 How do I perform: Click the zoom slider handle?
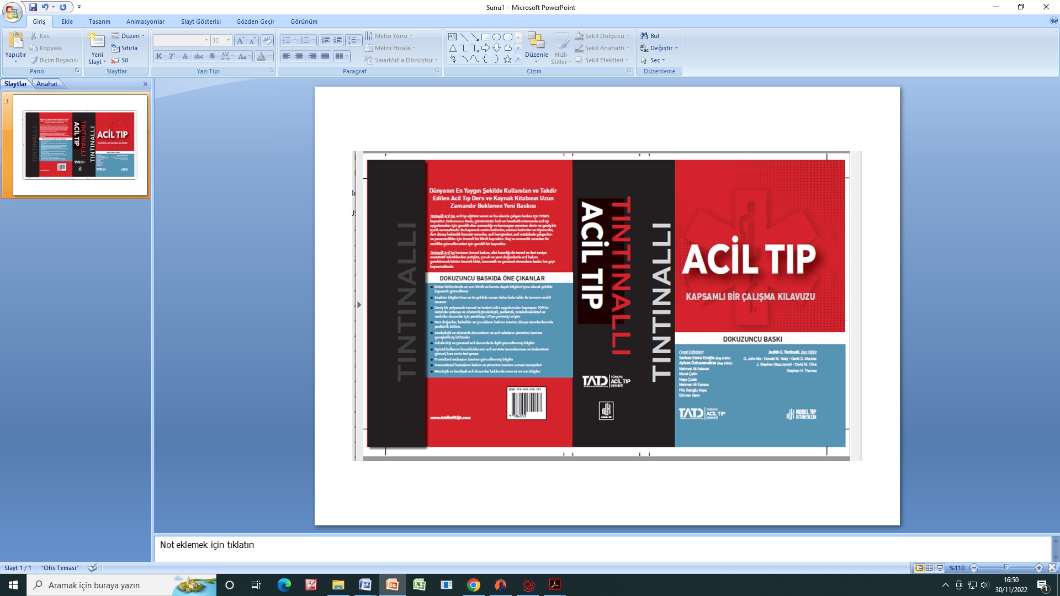[1006, 568]
